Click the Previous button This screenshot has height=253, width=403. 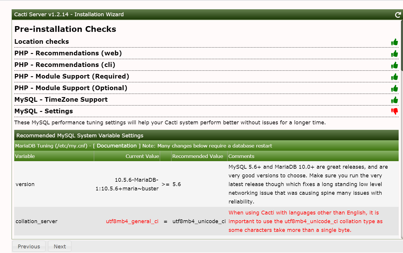pos(29,246)
